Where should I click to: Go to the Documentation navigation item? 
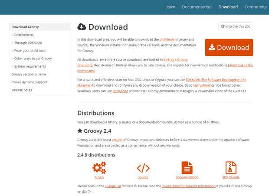point(197,7)
